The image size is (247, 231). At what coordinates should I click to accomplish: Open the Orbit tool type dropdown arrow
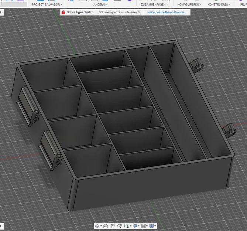pos(101,226)
